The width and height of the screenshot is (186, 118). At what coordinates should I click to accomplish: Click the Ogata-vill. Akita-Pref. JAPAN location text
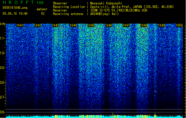(132, 7)
